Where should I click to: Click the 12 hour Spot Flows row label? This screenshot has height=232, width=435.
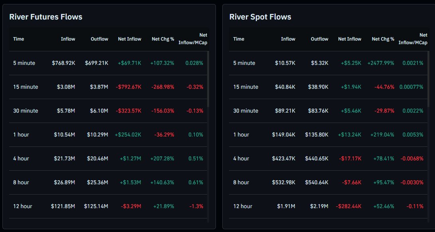coord(243,206)
